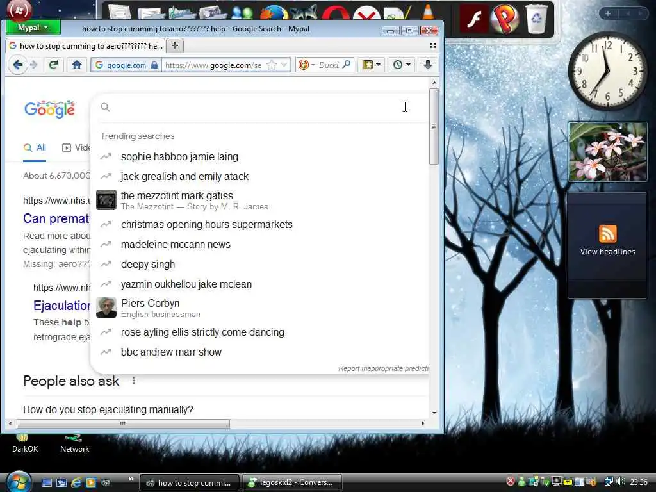Open the Recycle Bin in the dock
The width and height of the screenshot is (656, 492).
coord(536,19)
